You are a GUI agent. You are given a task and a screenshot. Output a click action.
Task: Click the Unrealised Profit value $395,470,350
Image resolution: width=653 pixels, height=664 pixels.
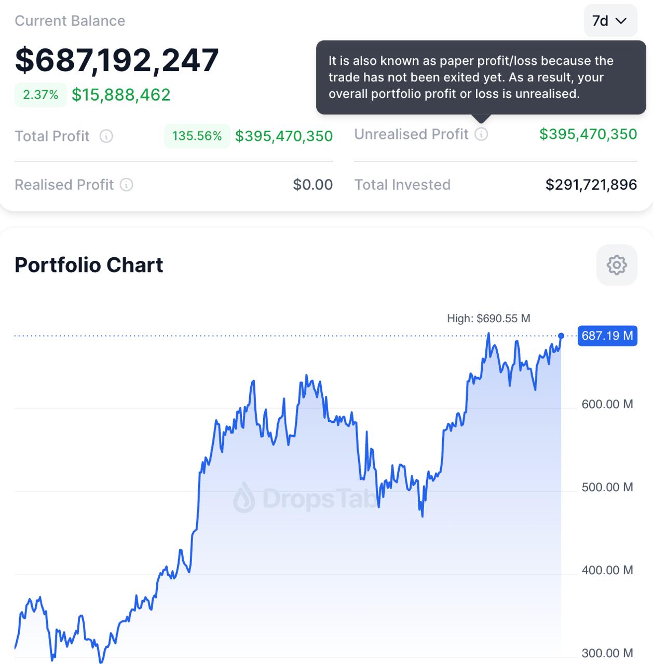click(588, 134)
